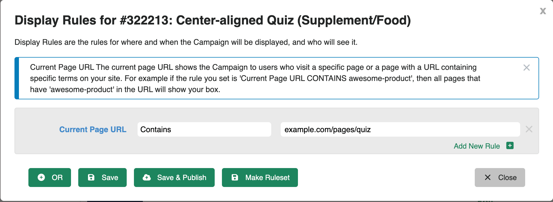The height and width of the screenshot is (202, 553).
Task: Close the Display Rules dialog
Action: point(500,177)
